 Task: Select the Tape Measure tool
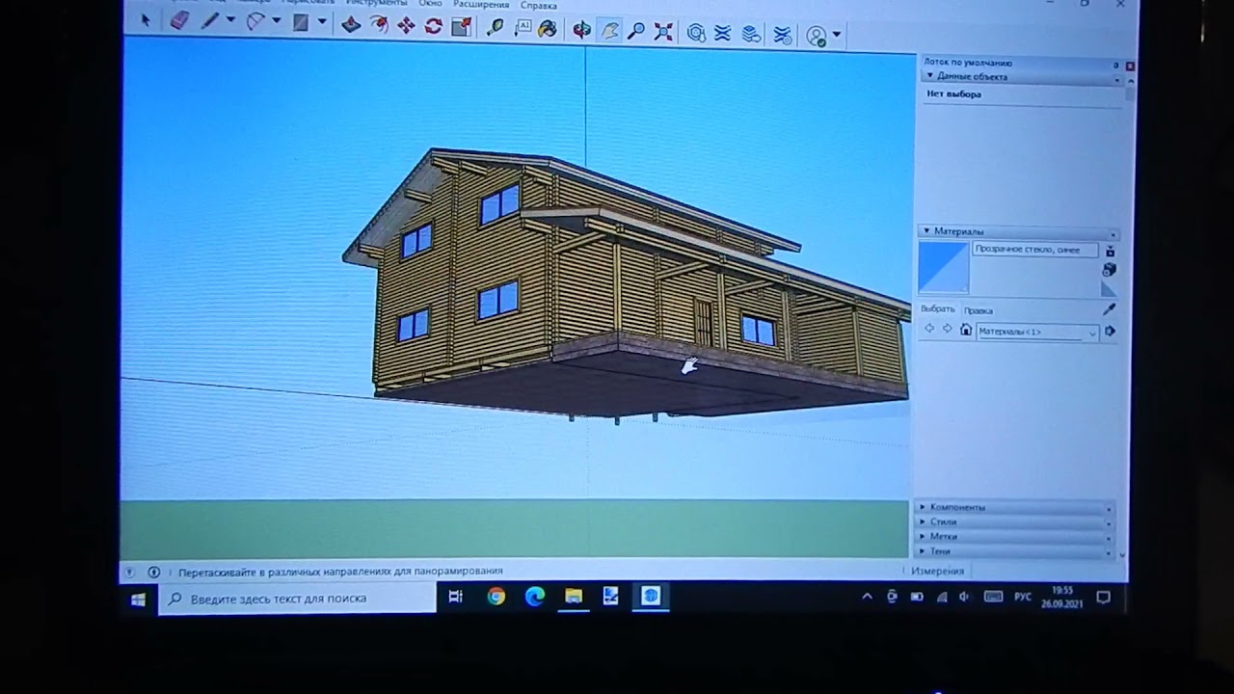[495, 27]
